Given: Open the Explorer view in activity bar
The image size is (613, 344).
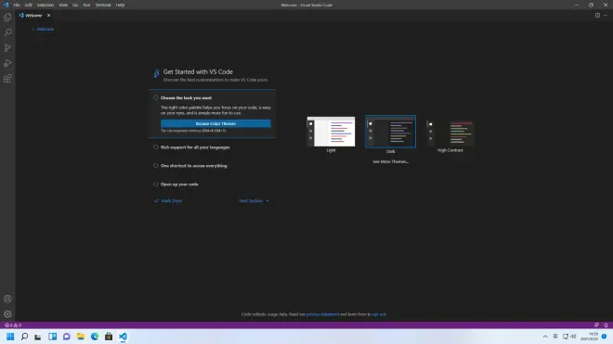Looking at the screenshot, I should [7, 18].
